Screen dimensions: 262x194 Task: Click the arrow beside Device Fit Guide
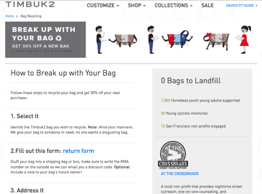[x=256, y=6]
